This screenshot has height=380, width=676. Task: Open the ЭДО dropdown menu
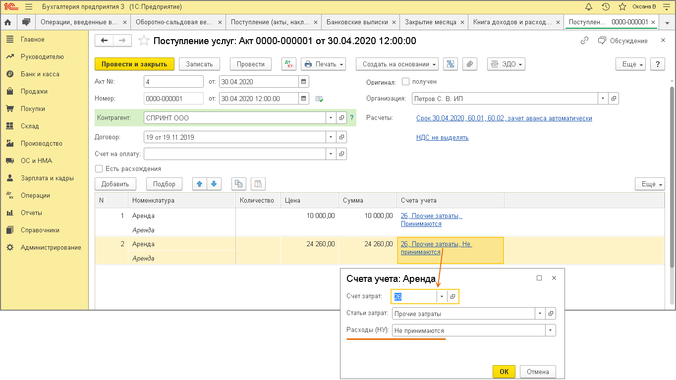(506, 64)
